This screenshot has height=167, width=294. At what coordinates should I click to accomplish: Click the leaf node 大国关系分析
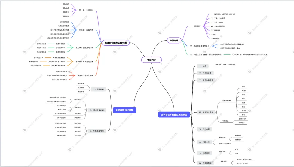(x=41, y=48)
